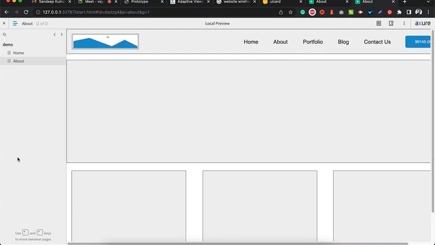Switch to the website wireframe tab
435x245 pixels.
coord(236,2)
